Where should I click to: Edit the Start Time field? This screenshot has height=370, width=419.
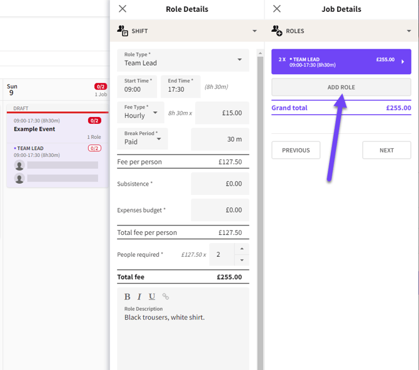pyautogui.click(x=137, y=86)
